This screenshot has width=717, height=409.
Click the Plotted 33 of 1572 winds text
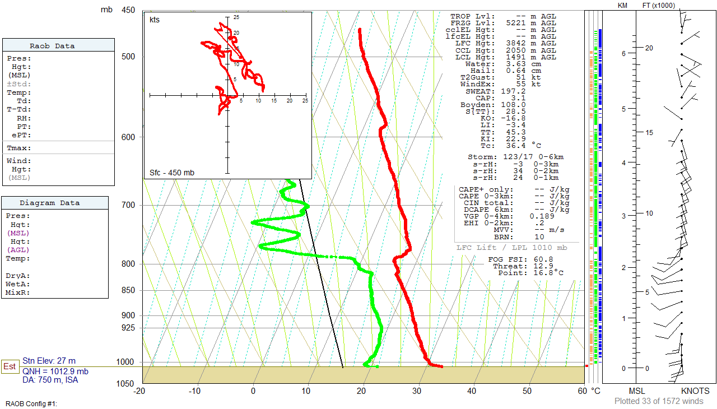pos(659,401)
